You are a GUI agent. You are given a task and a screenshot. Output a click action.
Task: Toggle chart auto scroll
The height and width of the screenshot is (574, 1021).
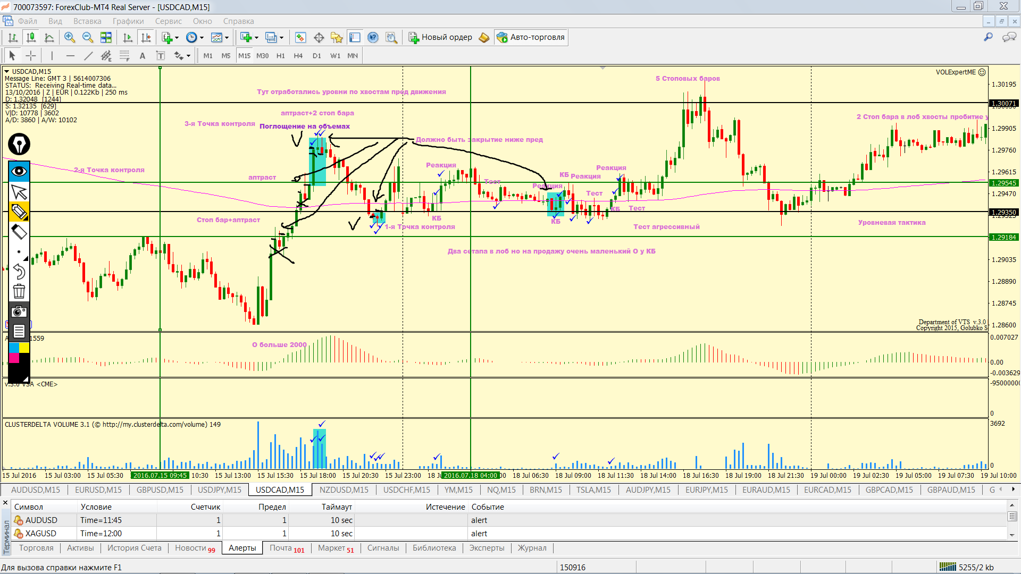pos(128,37)
